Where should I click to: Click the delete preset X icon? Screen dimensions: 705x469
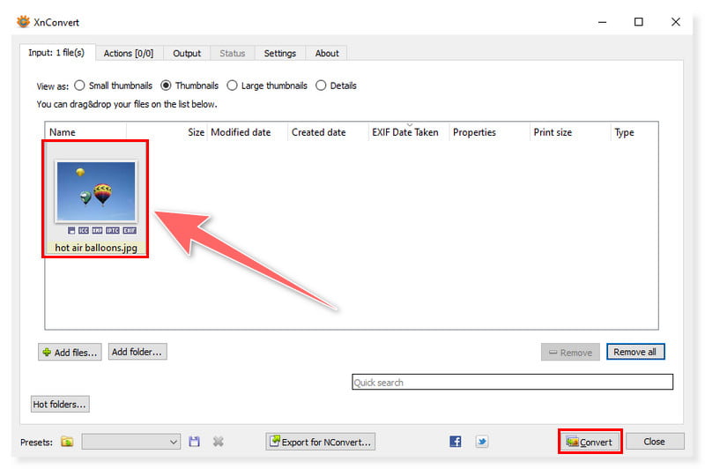218,442
